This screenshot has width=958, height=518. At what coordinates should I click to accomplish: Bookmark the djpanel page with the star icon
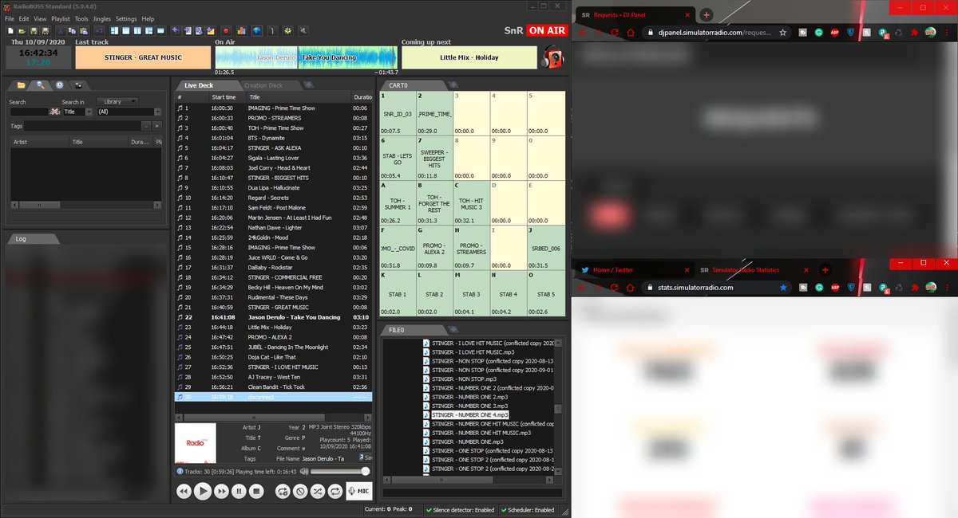click(x=783, y=33)
